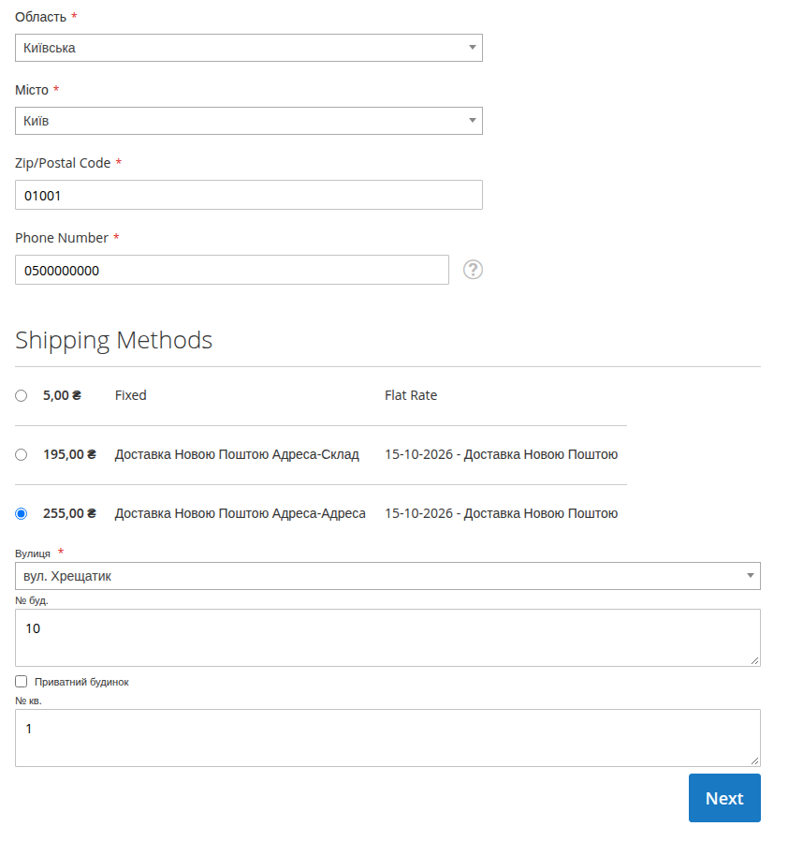Click the 195,00 ₴ price text
This screenshot has width=803, height=856.
[70, 454]
